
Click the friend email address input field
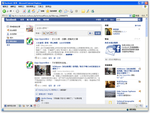122,59
